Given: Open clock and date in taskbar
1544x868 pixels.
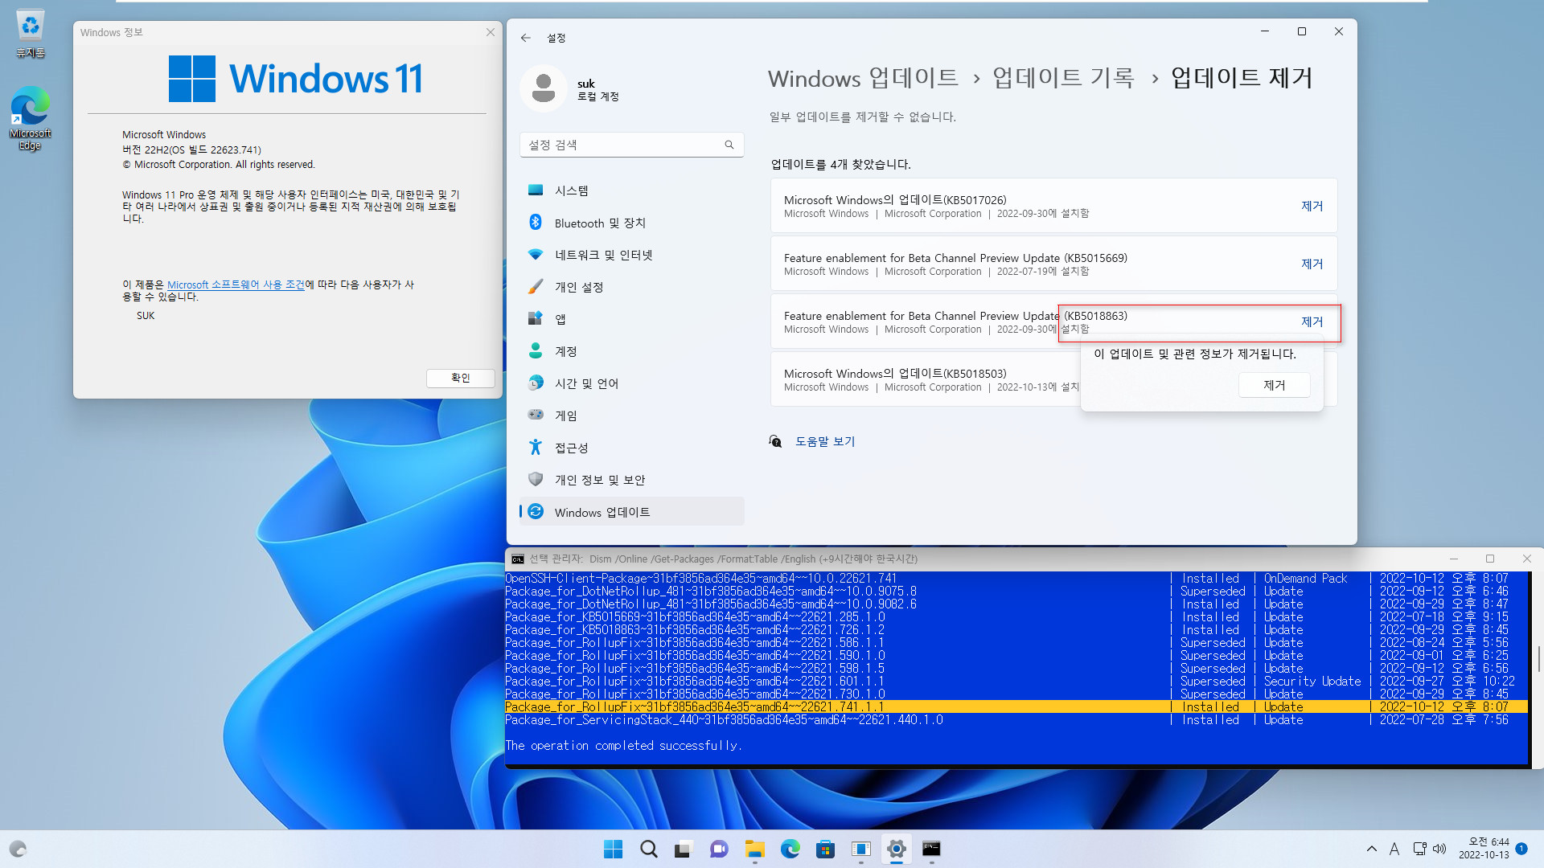Looking at the screenshot, I should click(1484, 849).
